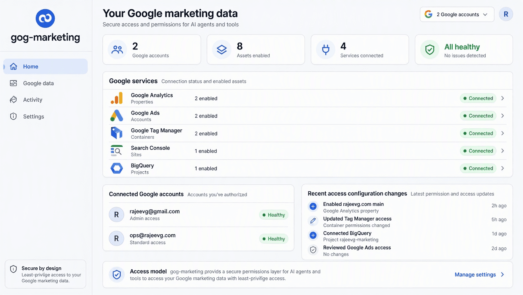Screen dimensions: 523x295
Task: Click the plus icon beside Enabled rajeevg.com main
Action: pos(313,207)
